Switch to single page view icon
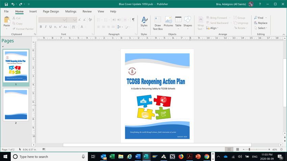287x161 pixels. click(x=229, y=149)
